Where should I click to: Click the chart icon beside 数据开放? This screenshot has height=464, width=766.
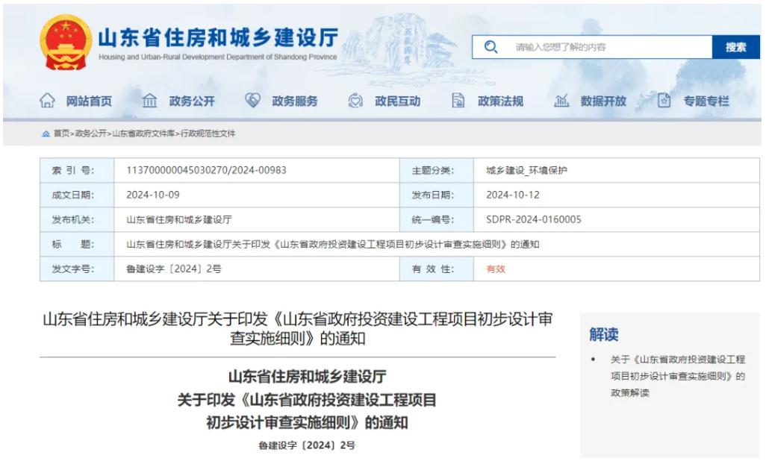561,101
